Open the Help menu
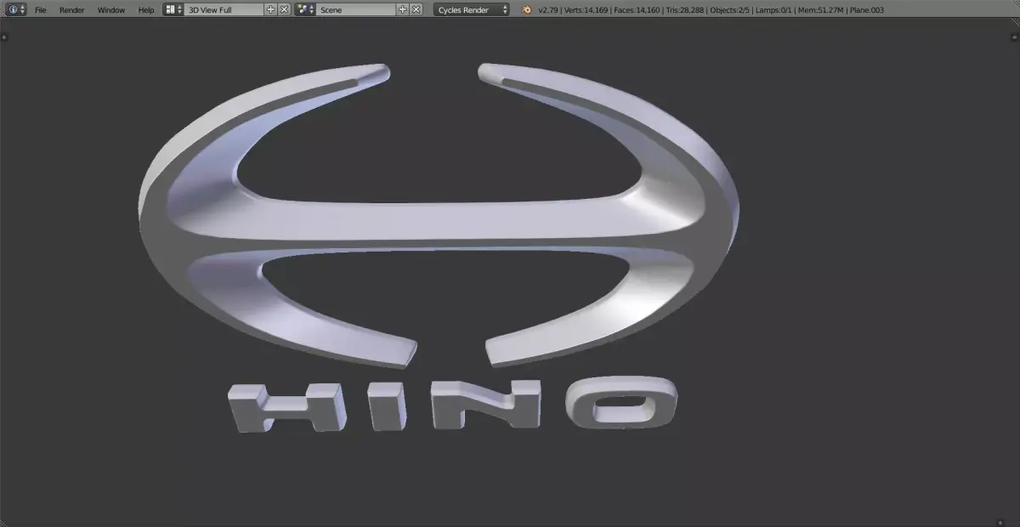 (146, 10)
